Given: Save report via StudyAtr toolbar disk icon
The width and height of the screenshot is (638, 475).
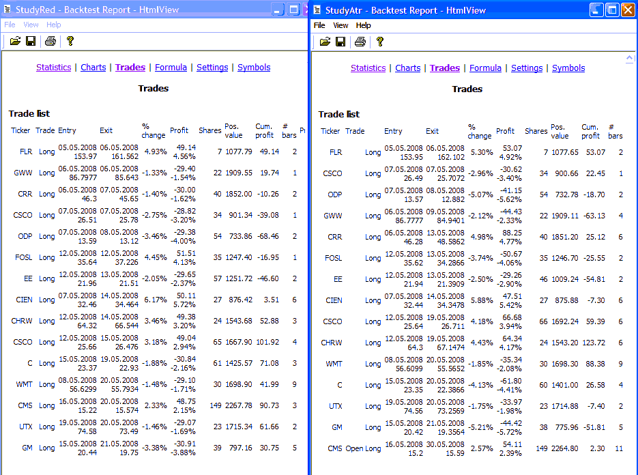Looking at the screenshot, I should tap(340, 42).
